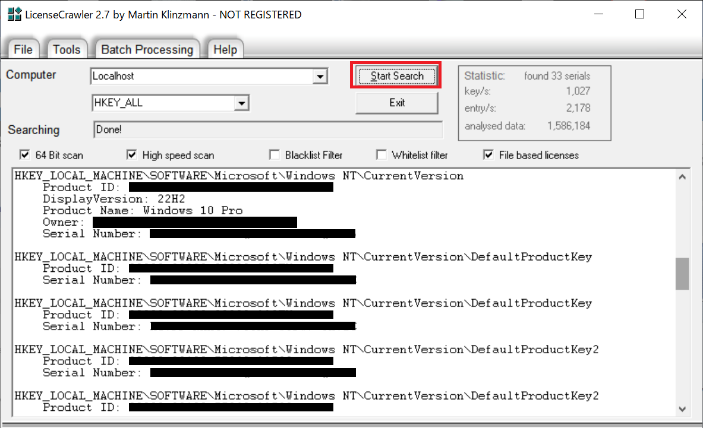Click the Searching status field showing Done!
The width and height of the screenshot is (703, 428).
[x=267, y=129]
